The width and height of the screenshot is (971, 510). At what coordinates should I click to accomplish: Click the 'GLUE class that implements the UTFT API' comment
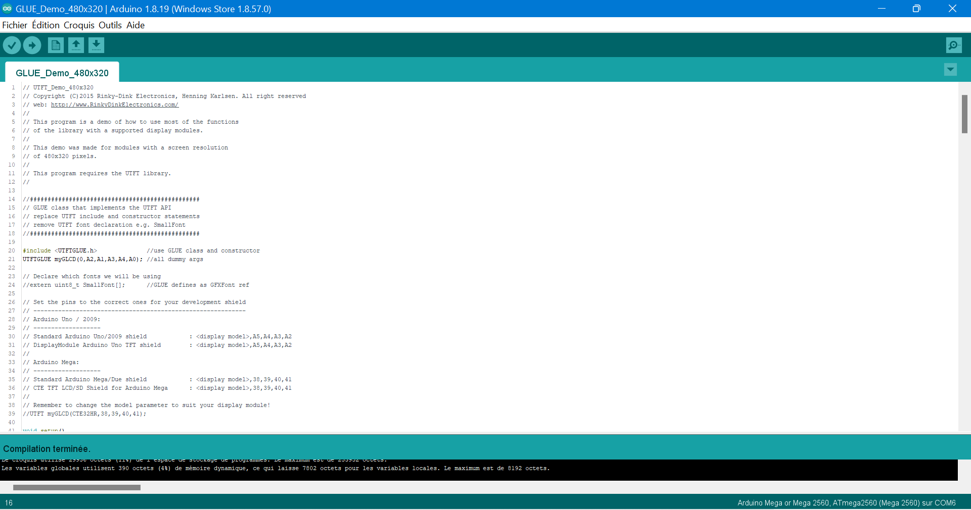(97, 208)
